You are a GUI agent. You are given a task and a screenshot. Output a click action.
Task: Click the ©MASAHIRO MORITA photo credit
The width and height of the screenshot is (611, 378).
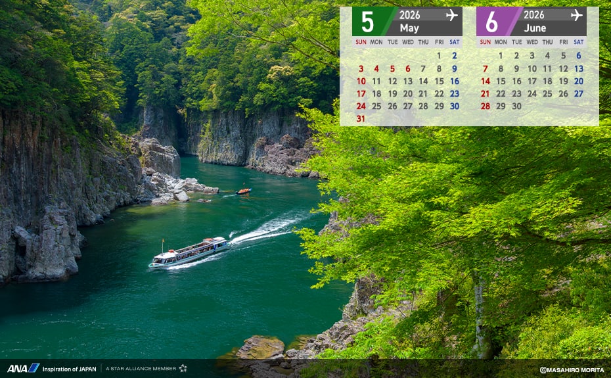tap(571, 370)
